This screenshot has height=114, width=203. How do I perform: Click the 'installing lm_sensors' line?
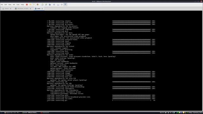coord(60,24)
